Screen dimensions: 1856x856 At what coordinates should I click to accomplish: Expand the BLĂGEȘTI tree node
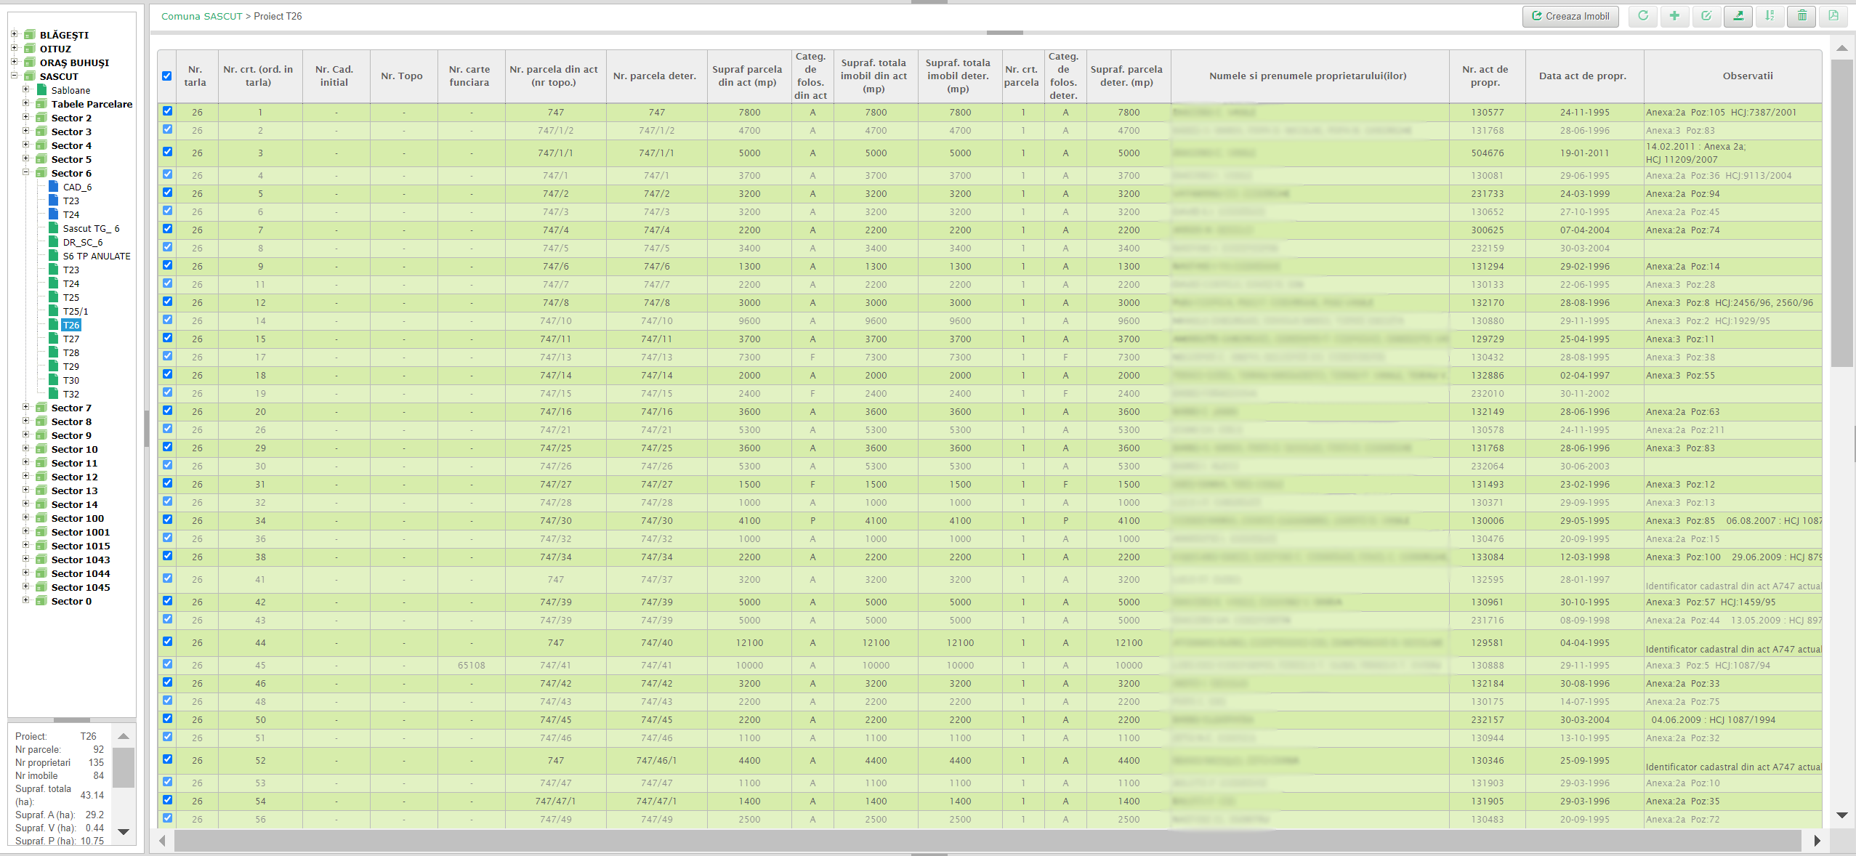(14, 34)
